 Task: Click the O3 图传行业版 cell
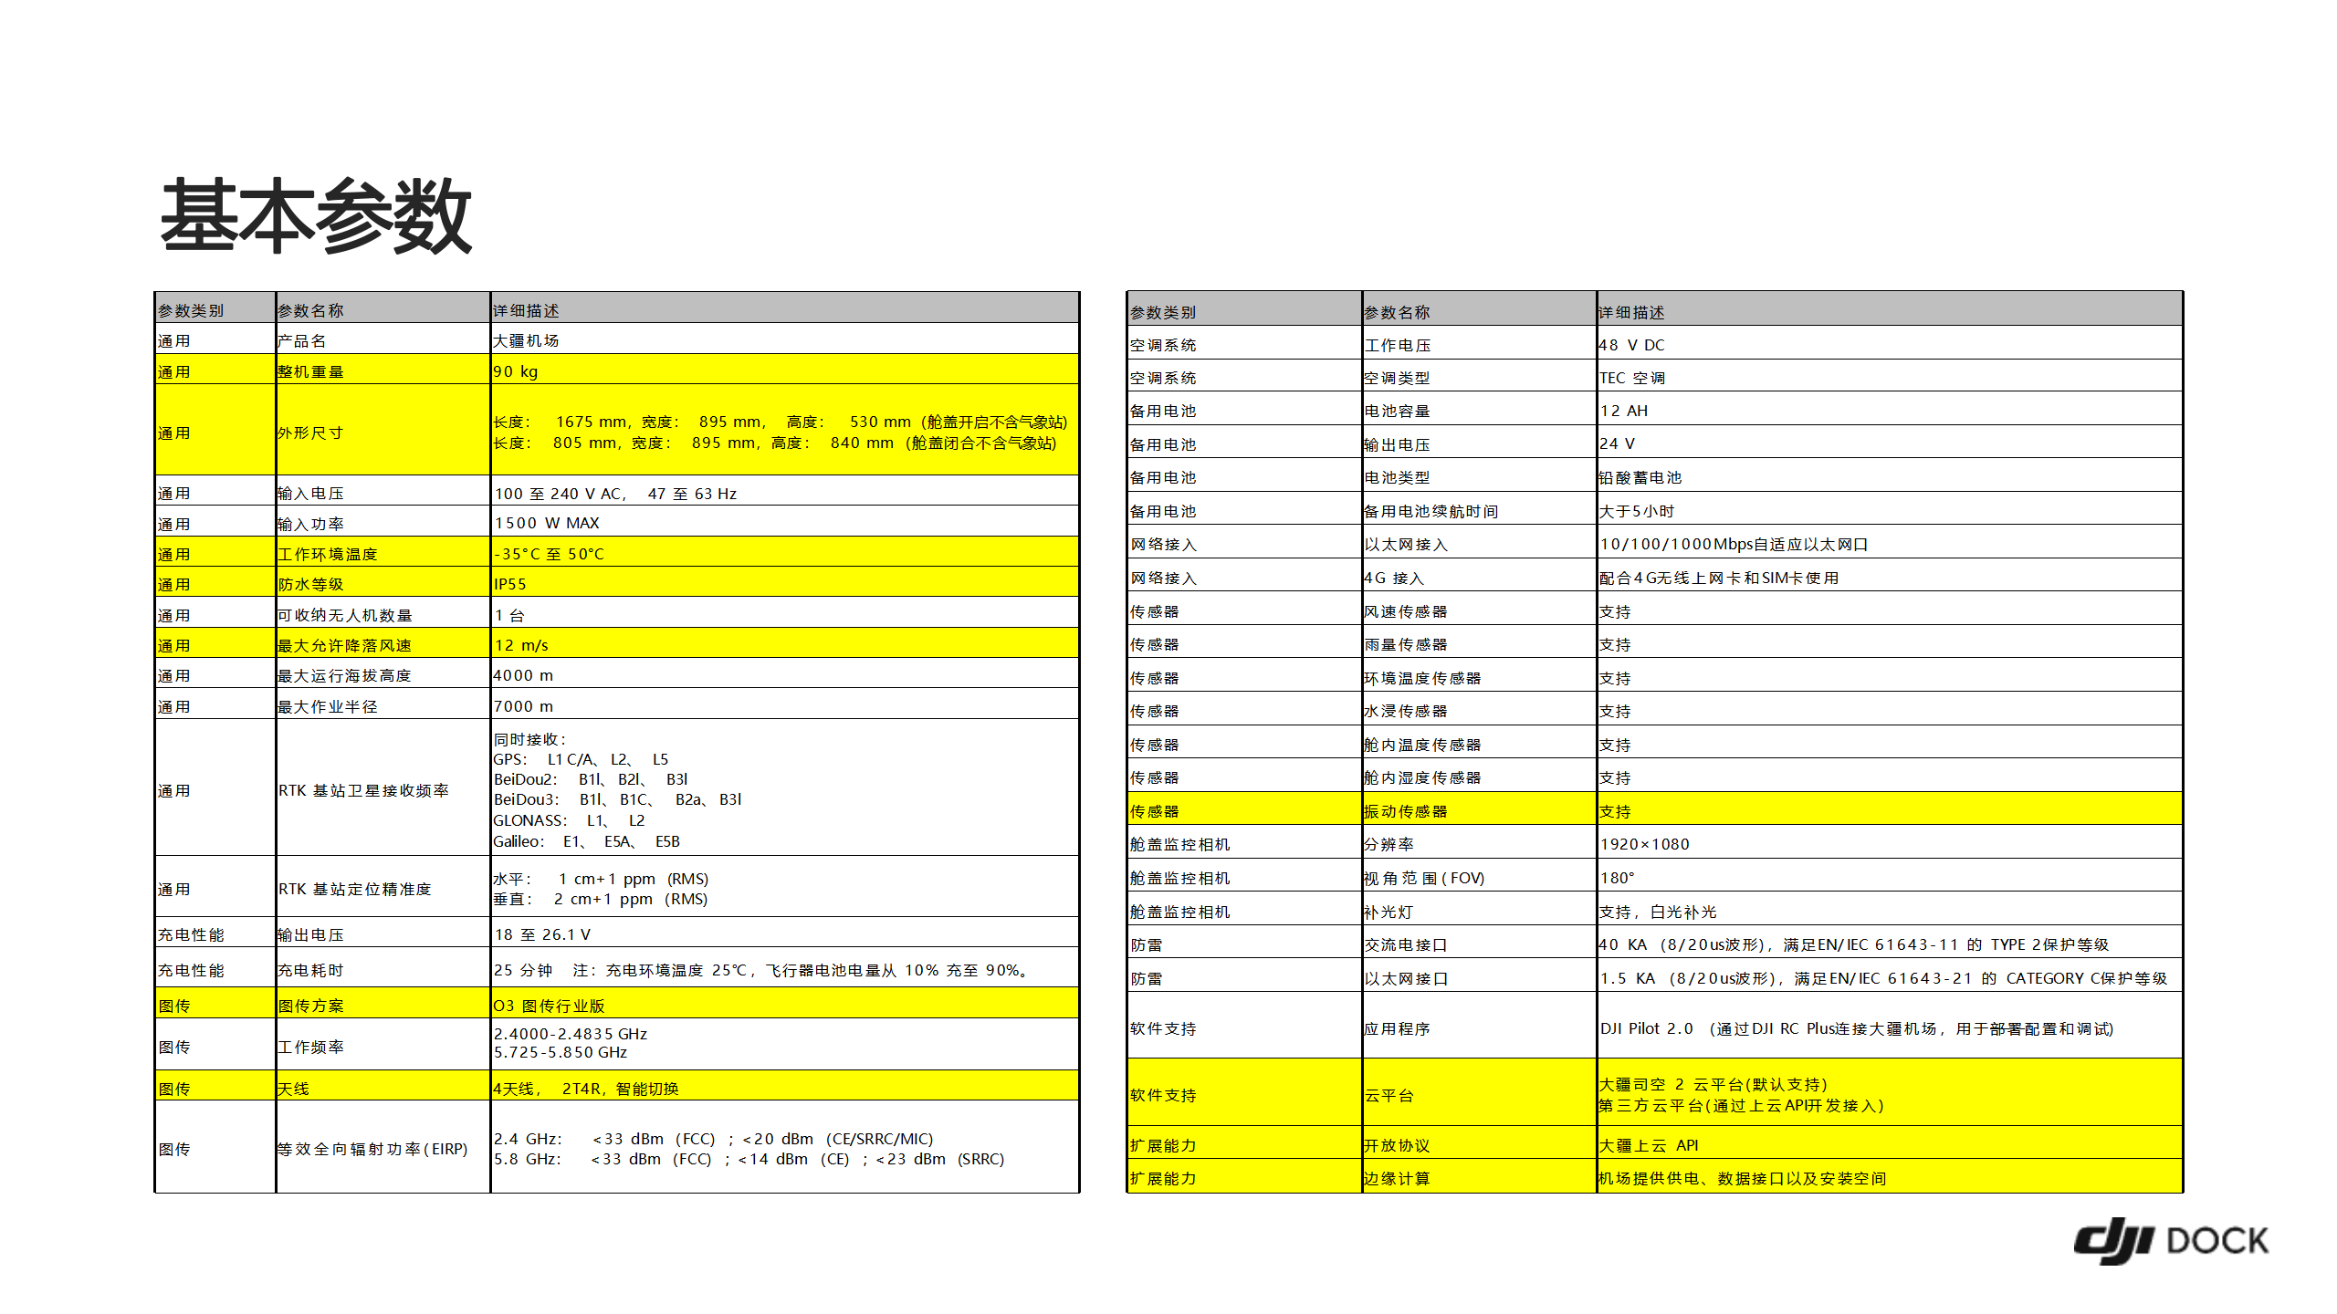tap(784, 1004)
